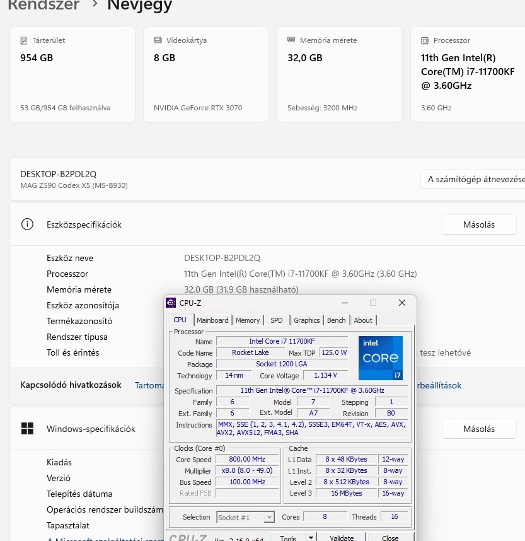Click the CPU Name field 'Intel Core i7 11700KF'
The width and height of the screenshot is (525, 541).
282,341
